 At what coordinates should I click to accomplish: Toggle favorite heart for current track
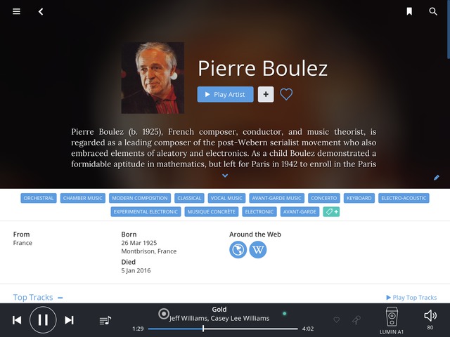click(x=336, y=319)
